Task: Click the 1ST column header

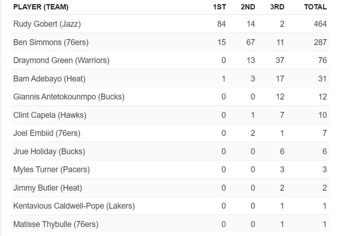Action: tap(219, 7)
